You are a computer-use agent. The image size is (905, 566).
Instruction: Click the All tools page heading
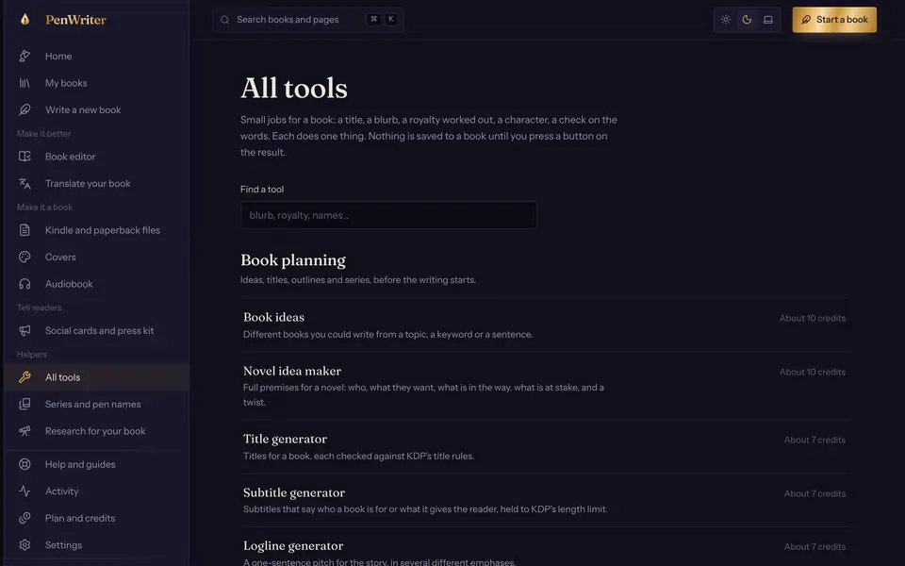pyautogui.click(x=294, y=89)
